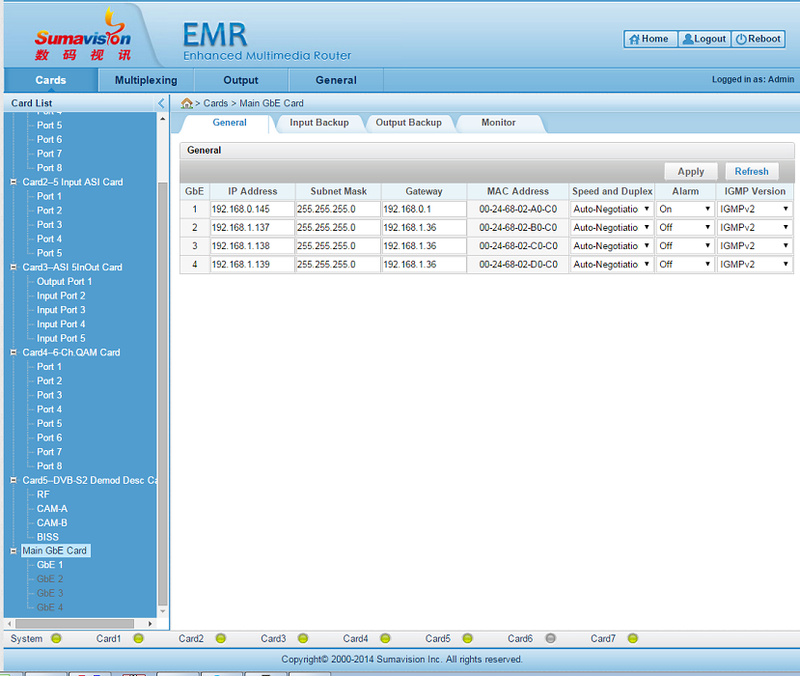The image size is (800, 676).
Task: Open the Output top menu
Action: click(241, 80)
